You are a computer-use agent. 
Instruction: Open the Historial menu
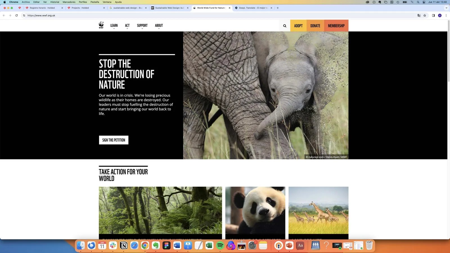tap(55, 2)
